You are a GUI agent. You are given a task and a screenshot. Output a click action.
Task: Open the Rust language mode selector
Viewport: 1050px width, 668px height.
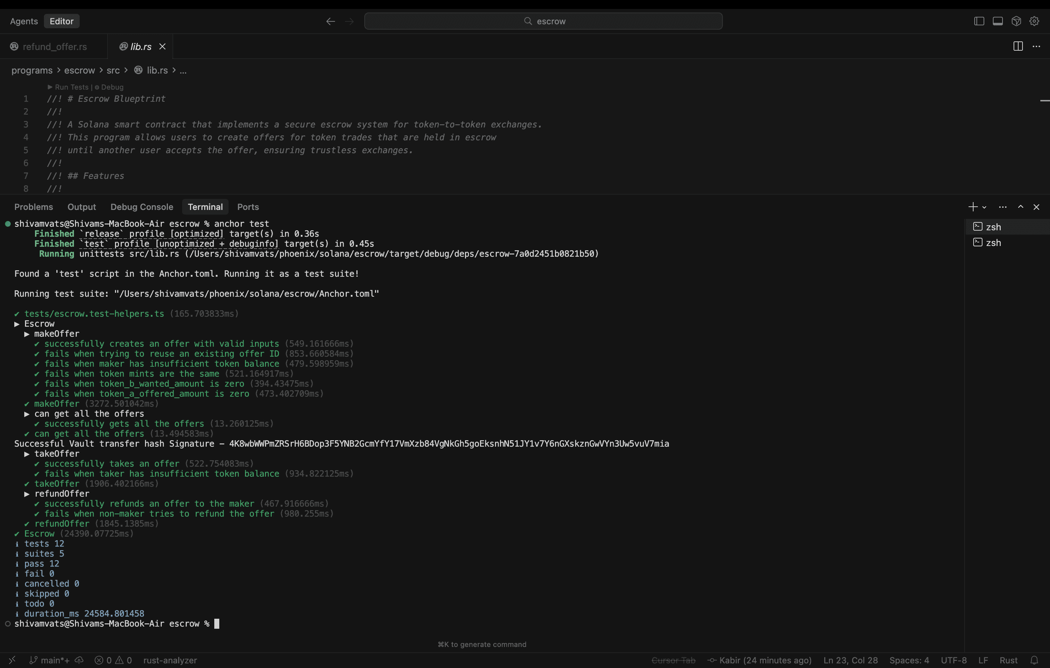tap(1008, 660)
